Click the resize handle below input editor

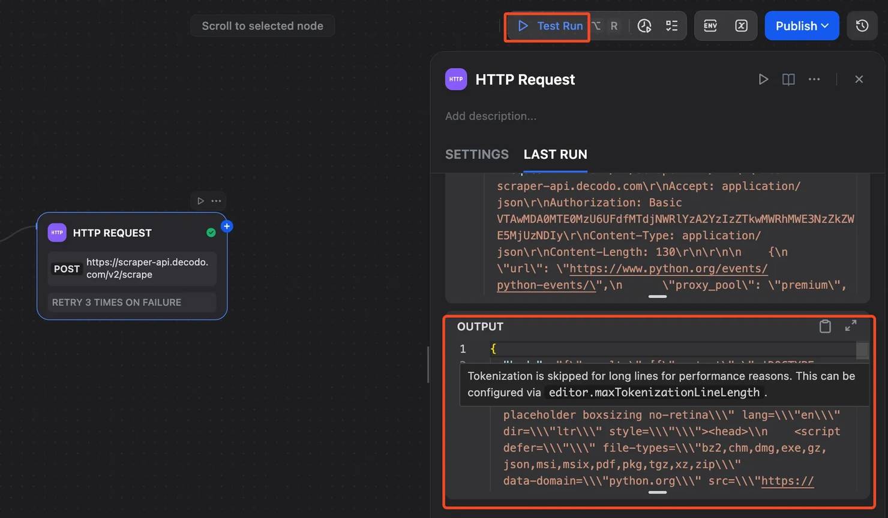coord(658,296)
